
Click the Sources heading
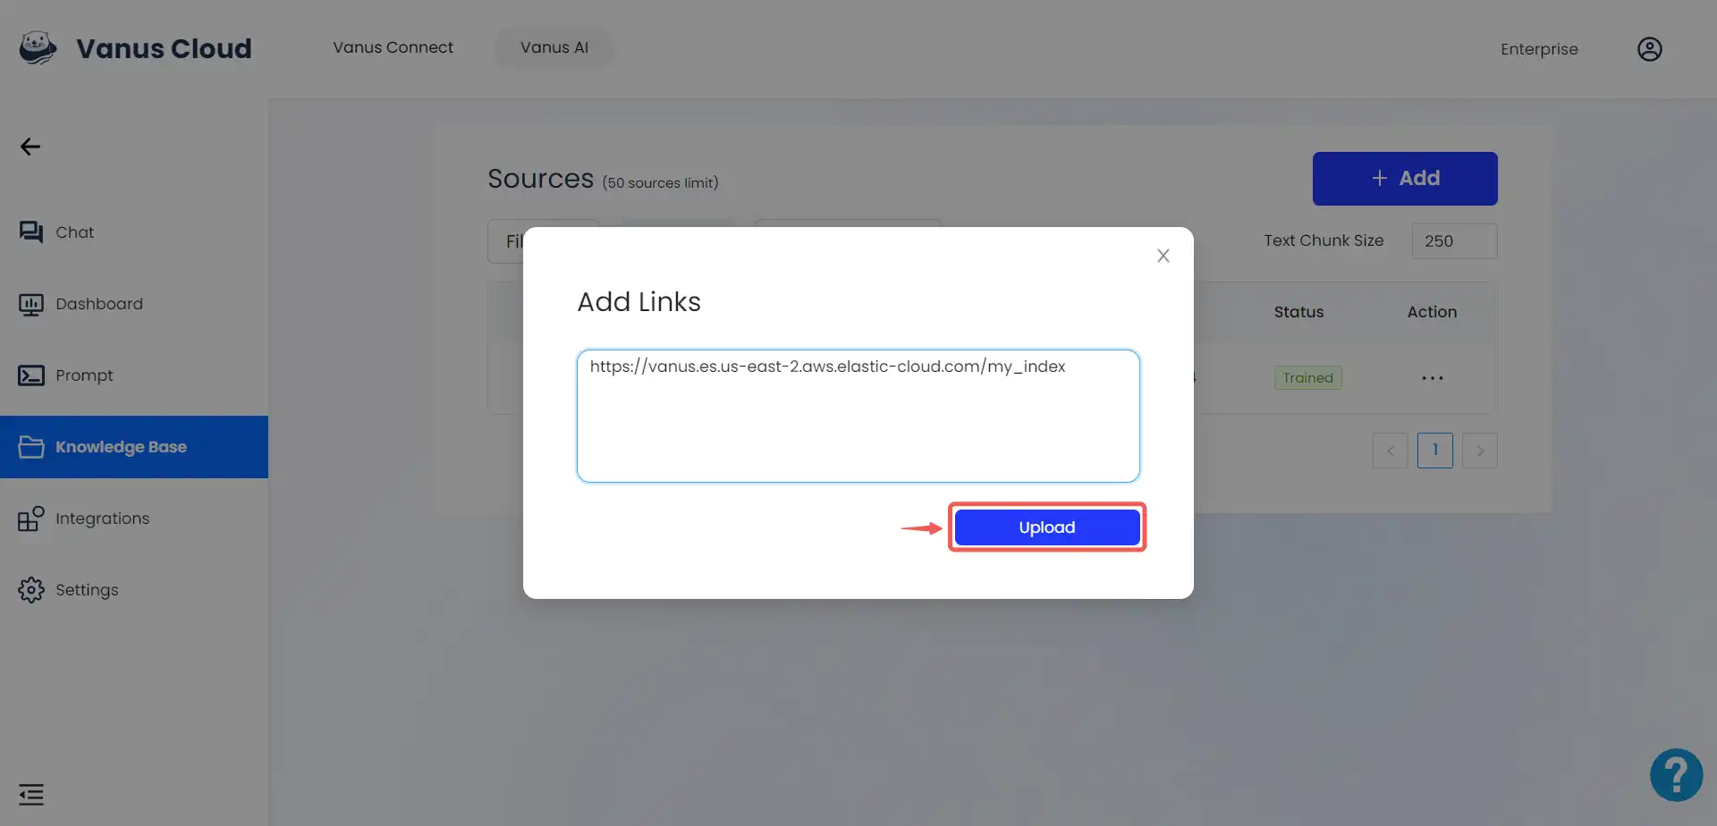(x=540, y=179)
